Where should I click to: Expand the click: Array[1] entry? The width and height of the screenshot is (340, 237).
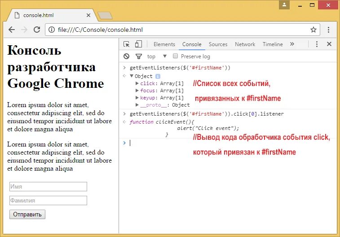click(137, 83)
